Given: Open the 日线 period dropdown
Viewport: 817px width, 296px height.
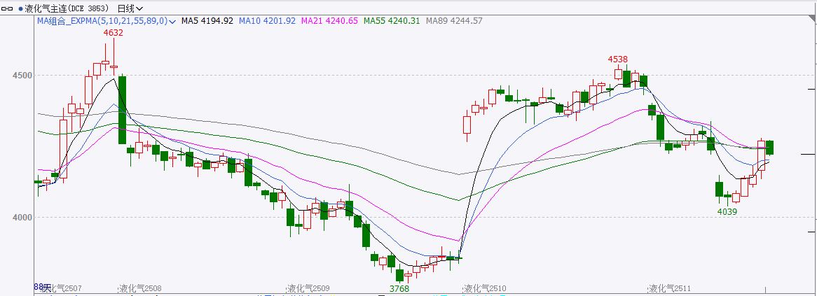Looking at the screenshot, I should [x=130, y=8].
